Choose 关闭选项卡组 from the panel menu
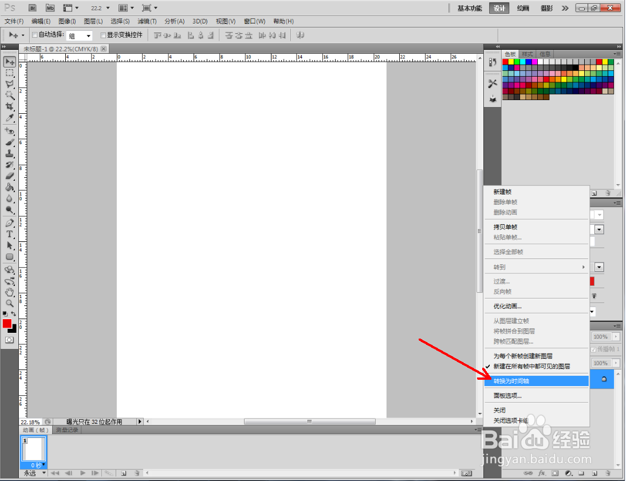This screenshot has width=626, height=481. [537, 420]
